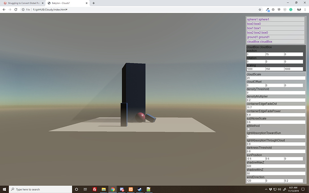
Task: Click the sunPosition X field showing -0.5
Action: (256, 159)
